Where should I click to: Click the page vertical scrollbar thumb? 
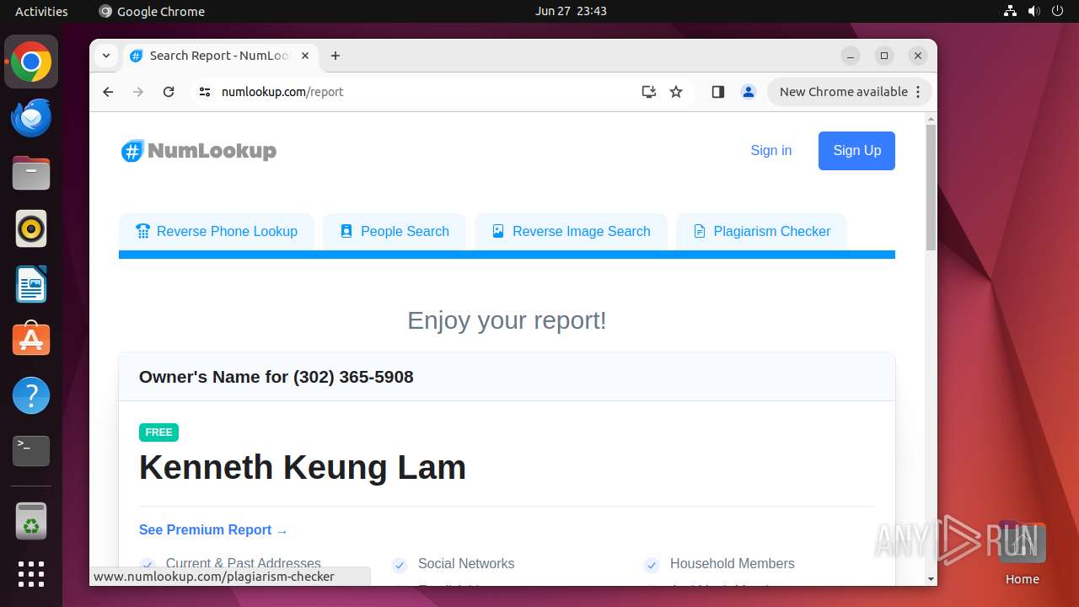pos(931,187)
